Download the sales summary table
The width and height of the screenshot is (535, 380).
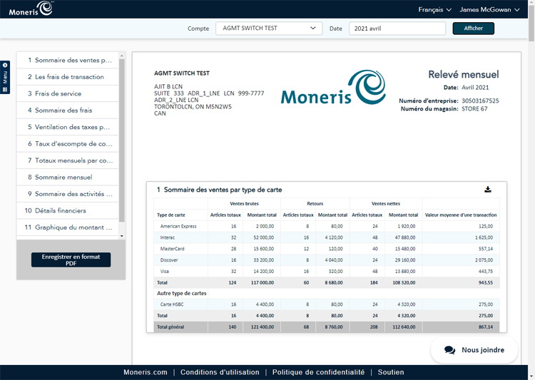click(x=488, y=190)
